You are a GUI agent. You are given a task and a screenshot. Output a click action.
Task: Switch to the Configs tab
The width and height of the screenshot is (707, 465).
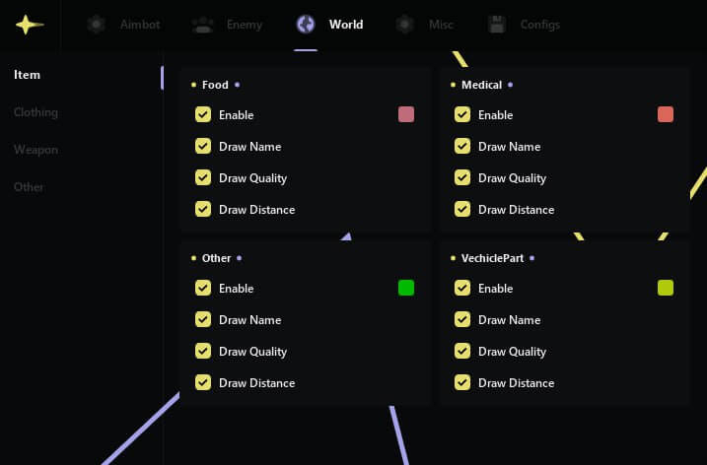(x=539, y=25)
